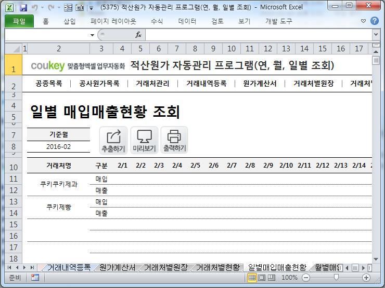The image size is (385, 288).
Task: Switch to the 삽입 ribbon tab
Action: [70, 21]
